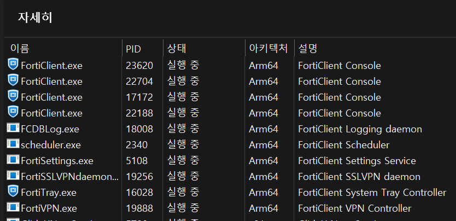Click the FortiSSLVPNdaemon process icon
This screenshot has width=456, height=221.
(13, 176)
